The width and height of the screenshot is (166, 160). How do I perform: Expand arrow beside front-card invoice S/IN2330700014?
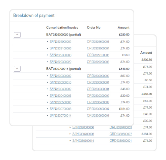[48, 116]
